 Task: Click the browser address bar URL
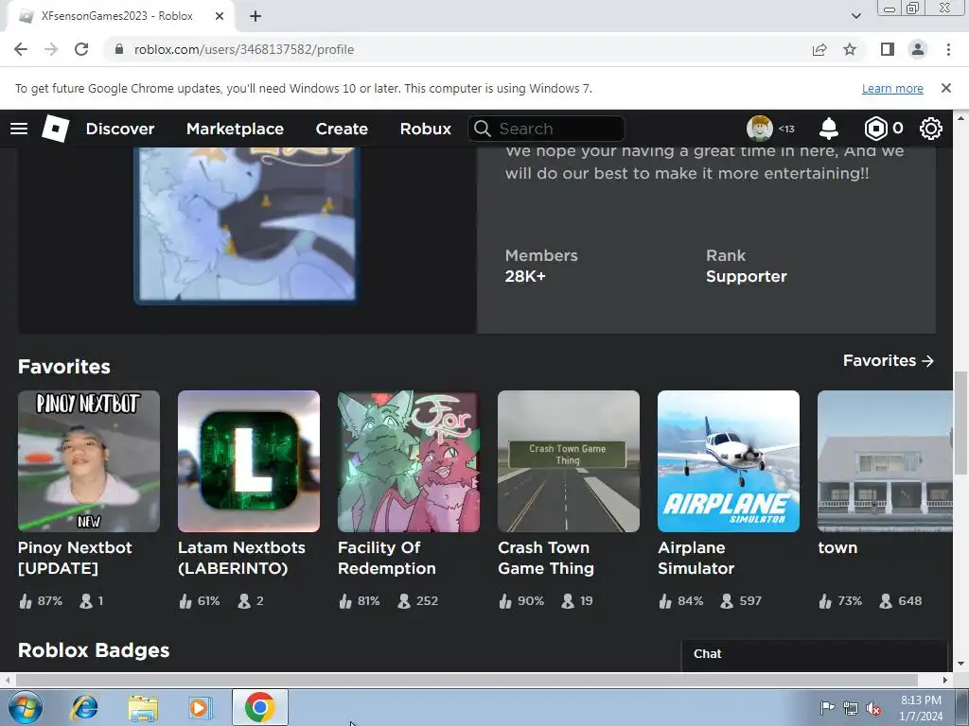(244, 49)
